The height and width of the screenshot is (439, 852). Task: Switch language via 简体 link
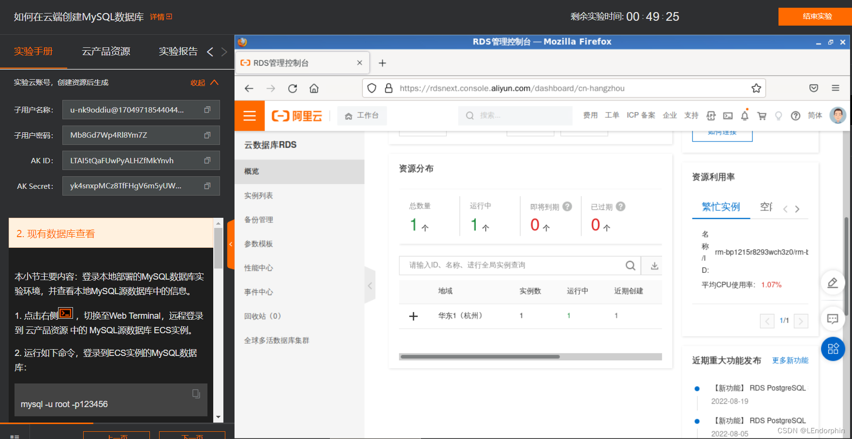(815, 115)
